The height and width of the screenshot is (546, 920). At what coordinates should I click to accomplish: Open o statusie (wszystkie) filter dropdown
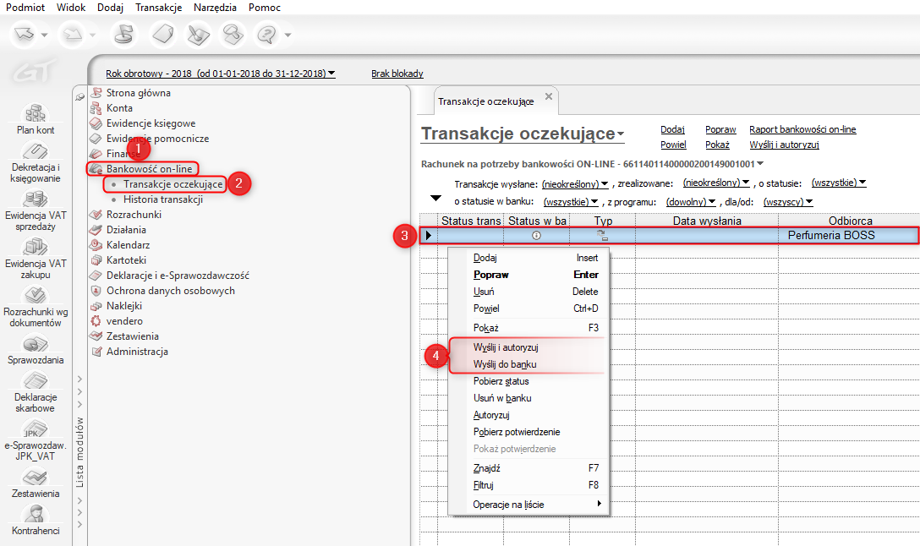coord(839,183)
